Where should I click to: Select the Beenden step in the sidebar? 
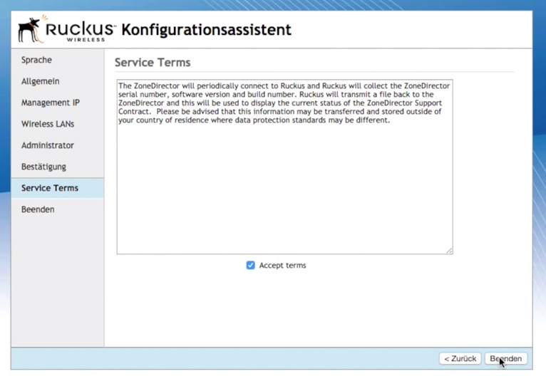38,209
